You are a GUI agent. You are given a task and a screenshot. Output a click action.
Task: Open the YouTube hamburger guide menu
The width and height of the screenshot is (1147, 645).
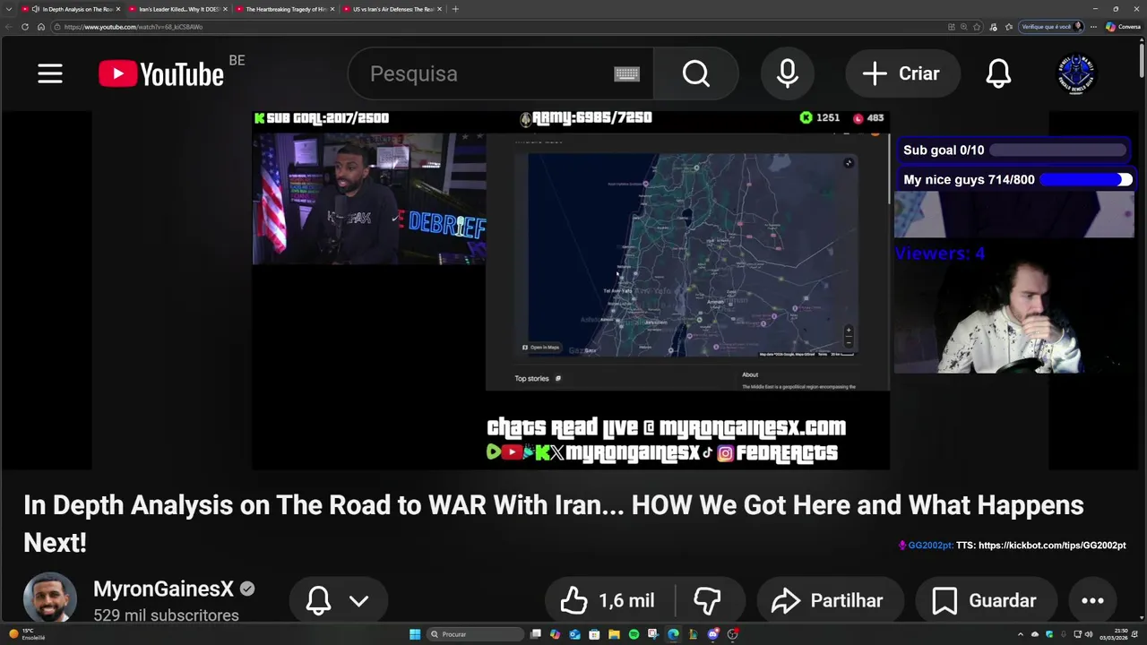tap(50, 73)
